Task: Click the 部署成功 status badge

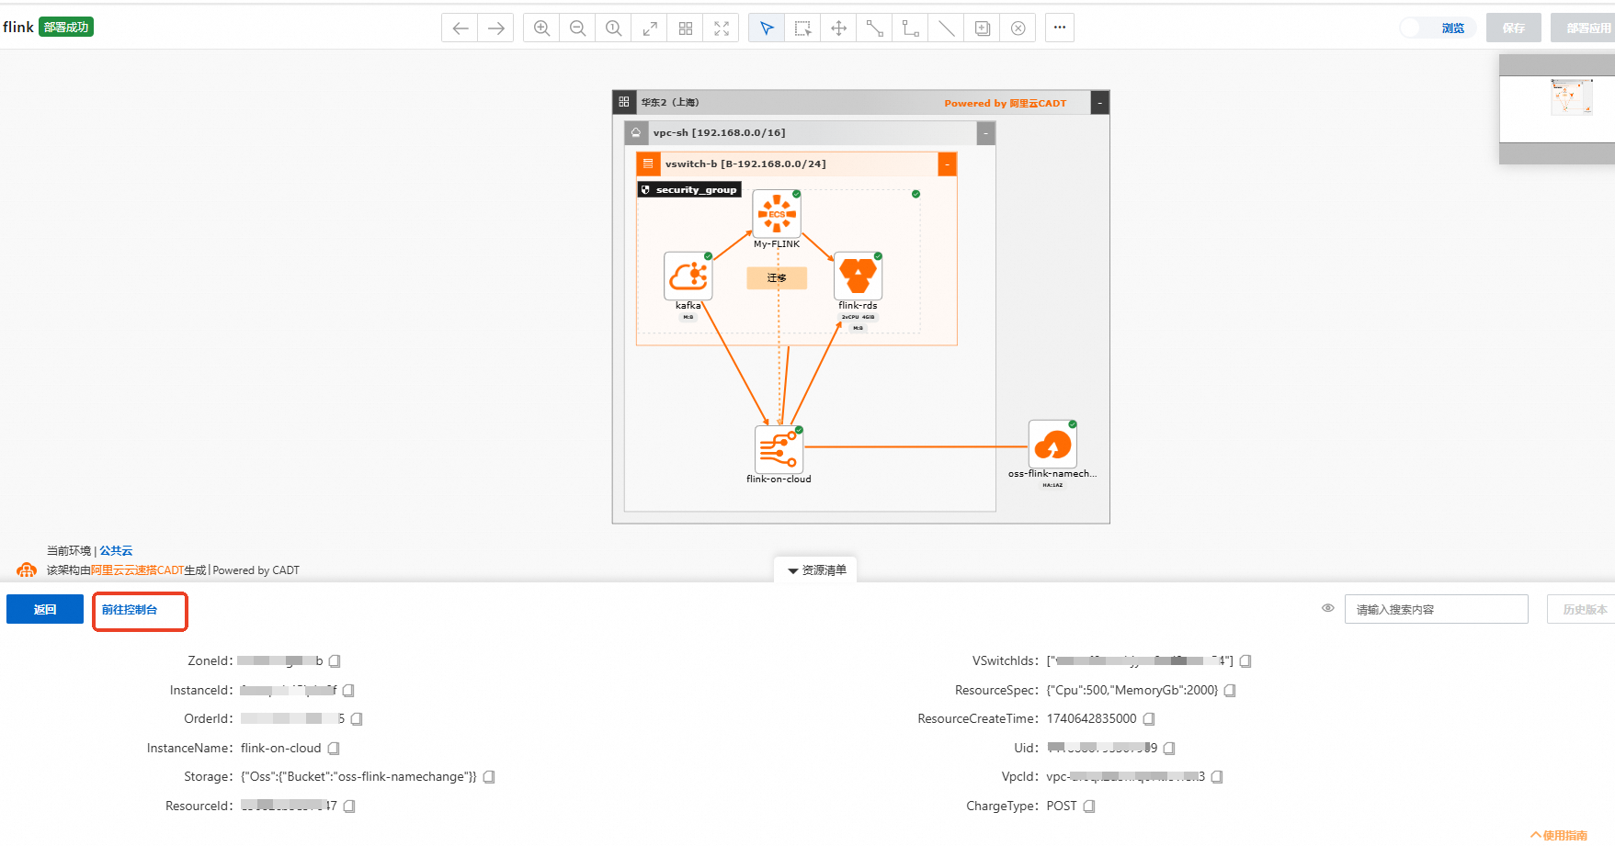Action: pos(66,28)
